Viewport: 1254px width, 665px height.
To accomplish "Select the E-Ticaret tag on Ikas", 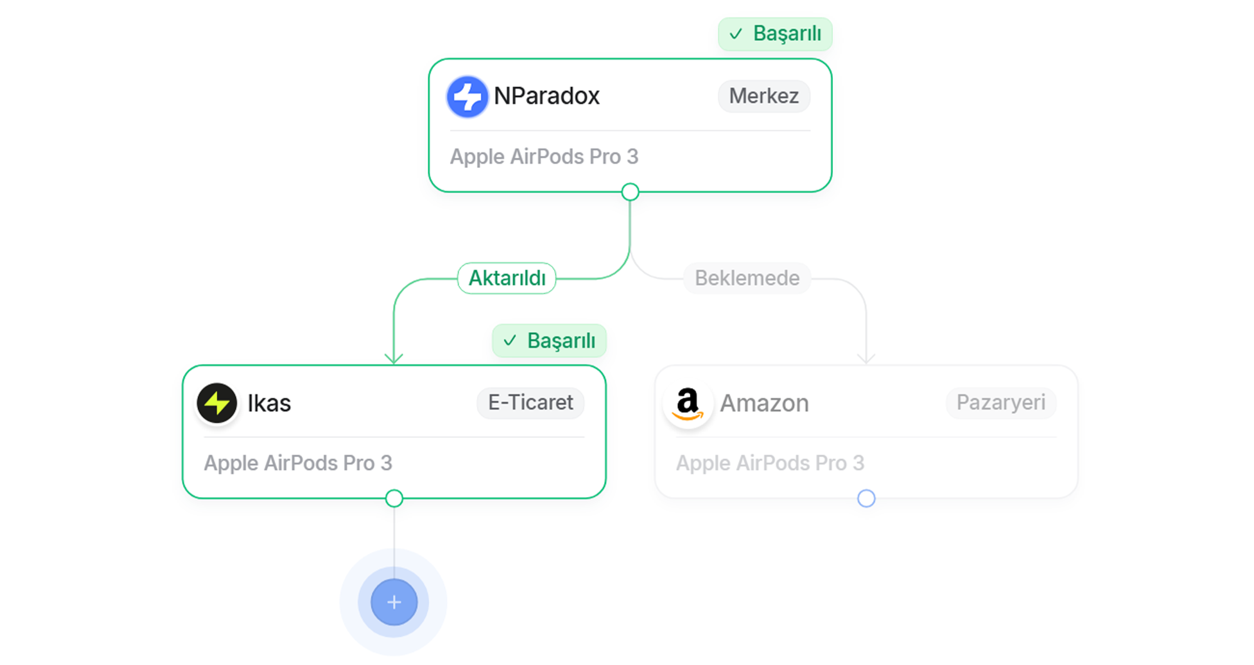I will [x=530, y=402].
